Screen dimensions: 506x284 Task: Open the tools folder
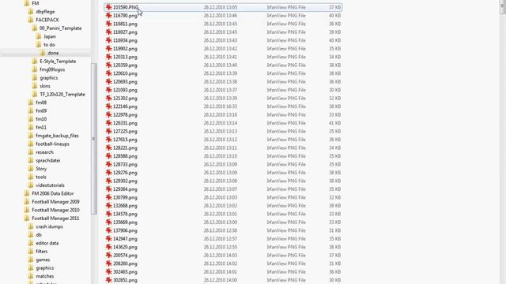[40, 177]
